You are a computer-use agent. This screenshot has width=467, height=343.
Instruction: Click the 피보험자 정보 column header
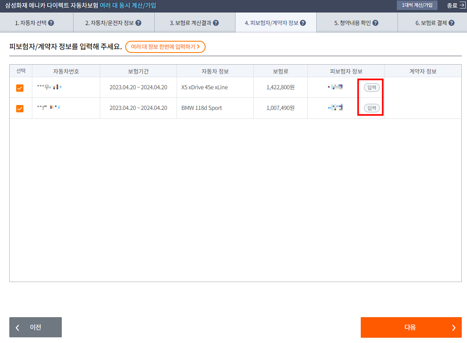pos(346,71)
